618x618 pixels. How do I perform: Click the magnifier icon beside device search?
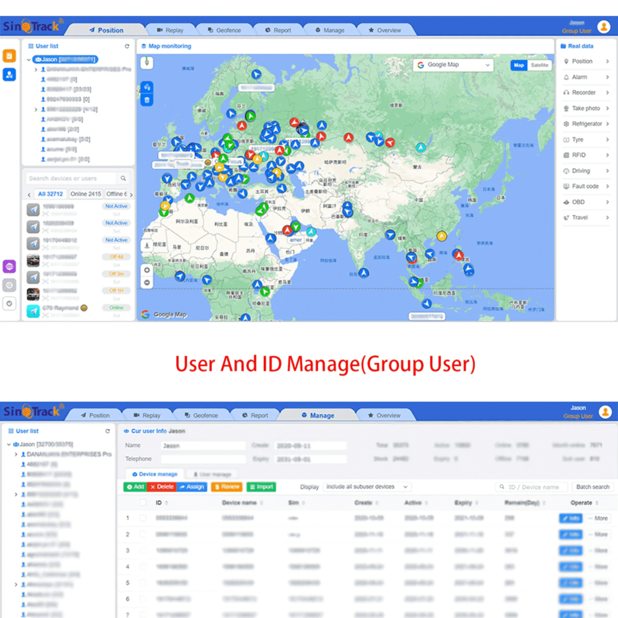(124, 178)
